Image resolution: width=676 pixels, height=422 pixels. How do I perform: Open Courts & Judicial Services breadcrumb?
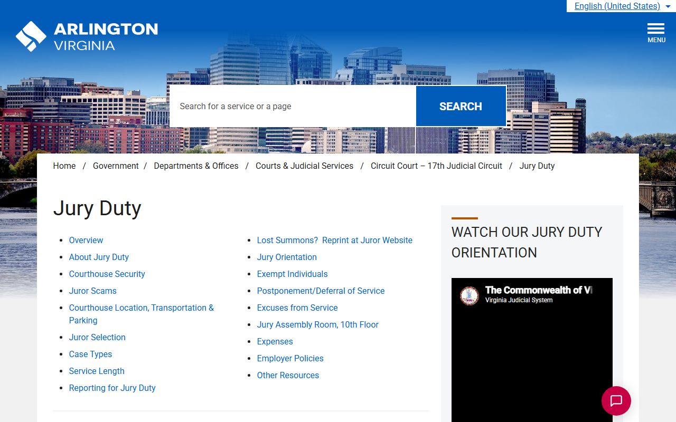pyautogui.click(x=304, y=166)
